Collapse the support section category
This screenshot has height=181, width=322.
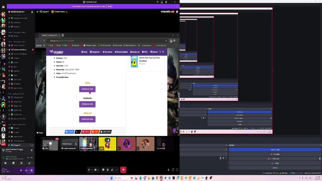(x=18, y=124)
